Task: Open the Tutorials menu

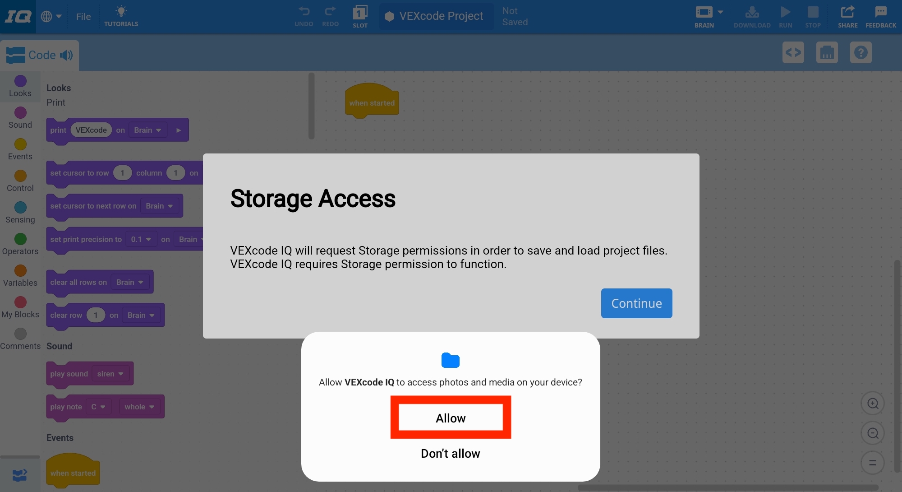Action: [121, 16]
